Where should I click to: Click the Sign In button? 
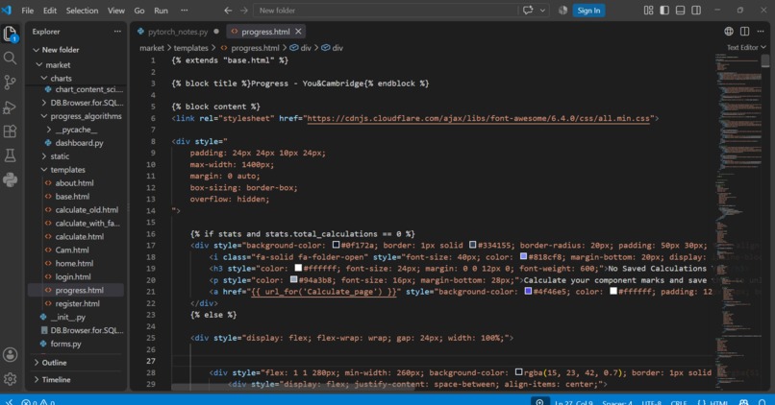point(588,11)
